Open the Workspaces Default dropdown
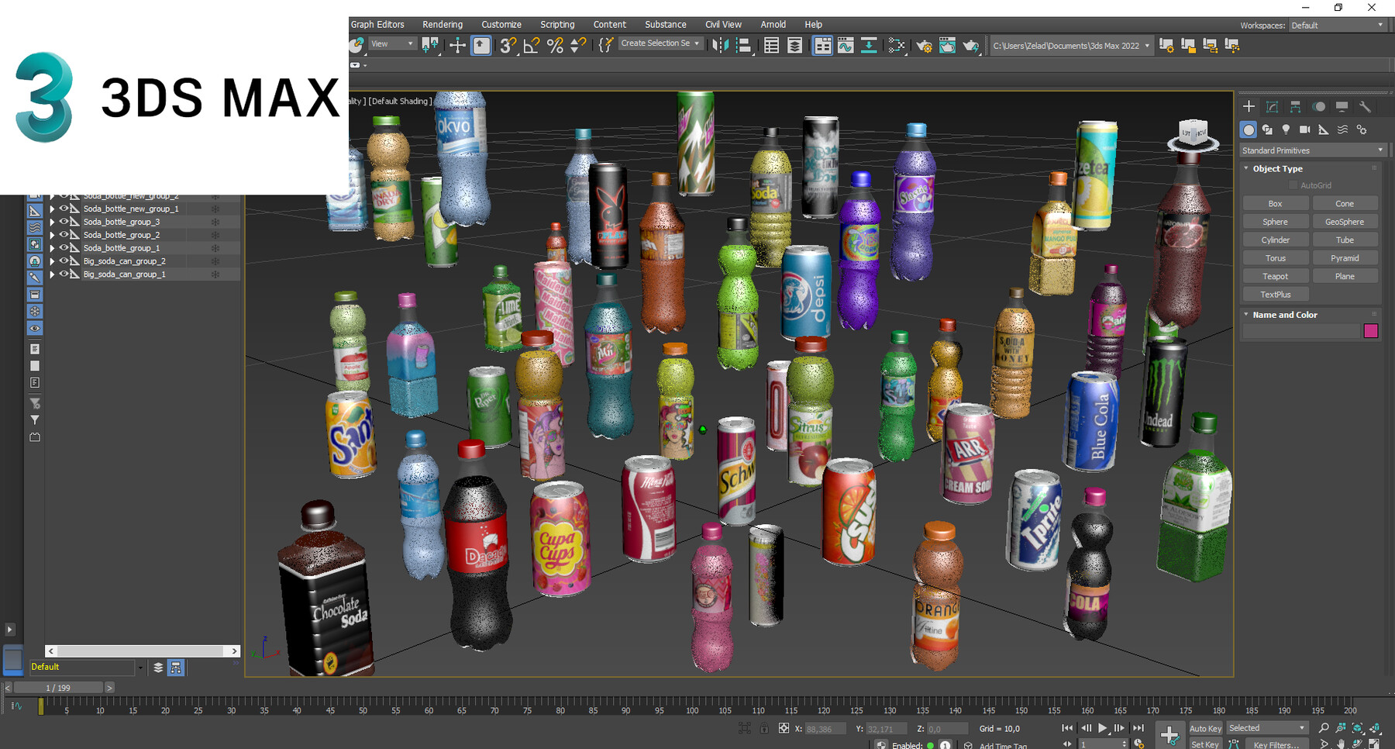The height and width of the screenshot is (749, 1395). click(x=1337, y=26)
